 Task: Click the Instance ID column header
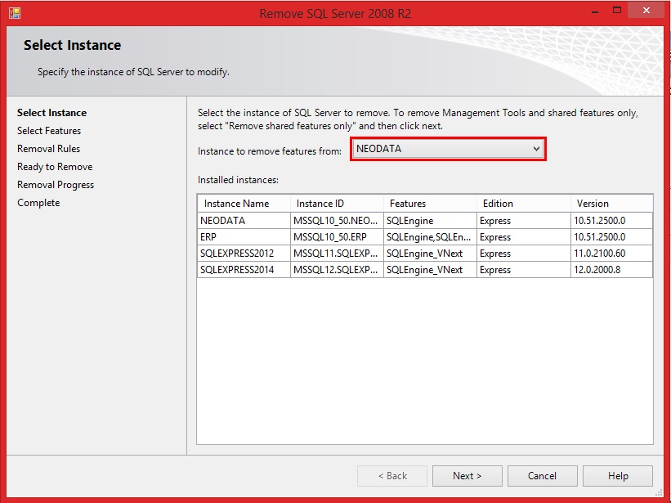(337, 204)
